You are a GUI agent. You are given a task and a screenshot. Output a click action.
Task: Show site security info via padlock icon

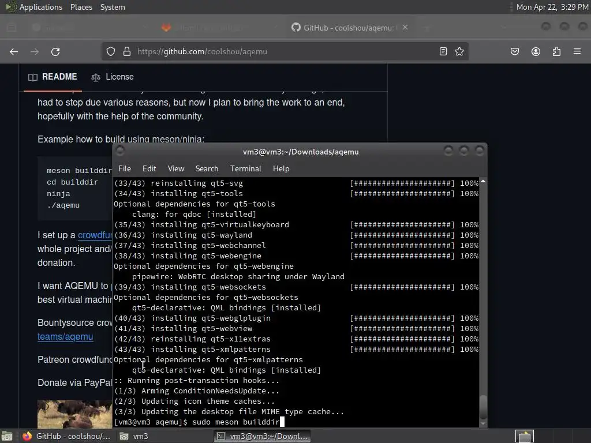pyautogui.click(x=127, y=51)
